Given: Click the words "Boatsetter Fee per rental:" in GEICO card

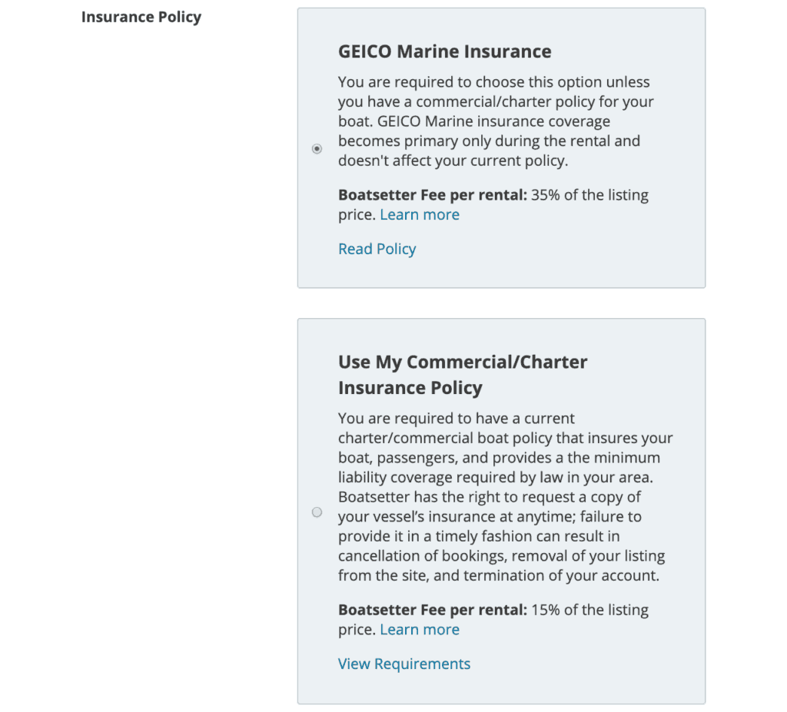Looking at the screenshot, I should click(432, 195).
